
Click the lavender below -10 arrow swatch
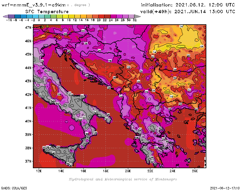coord(6,16)
